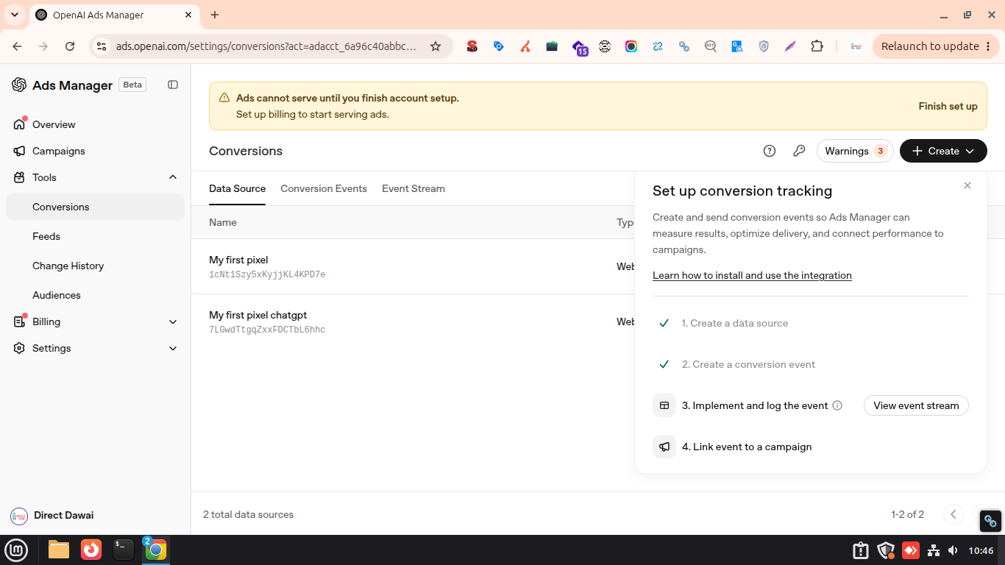Switch to the Data Source tab
Screen dimensions: 1005x565
point(237,188)
